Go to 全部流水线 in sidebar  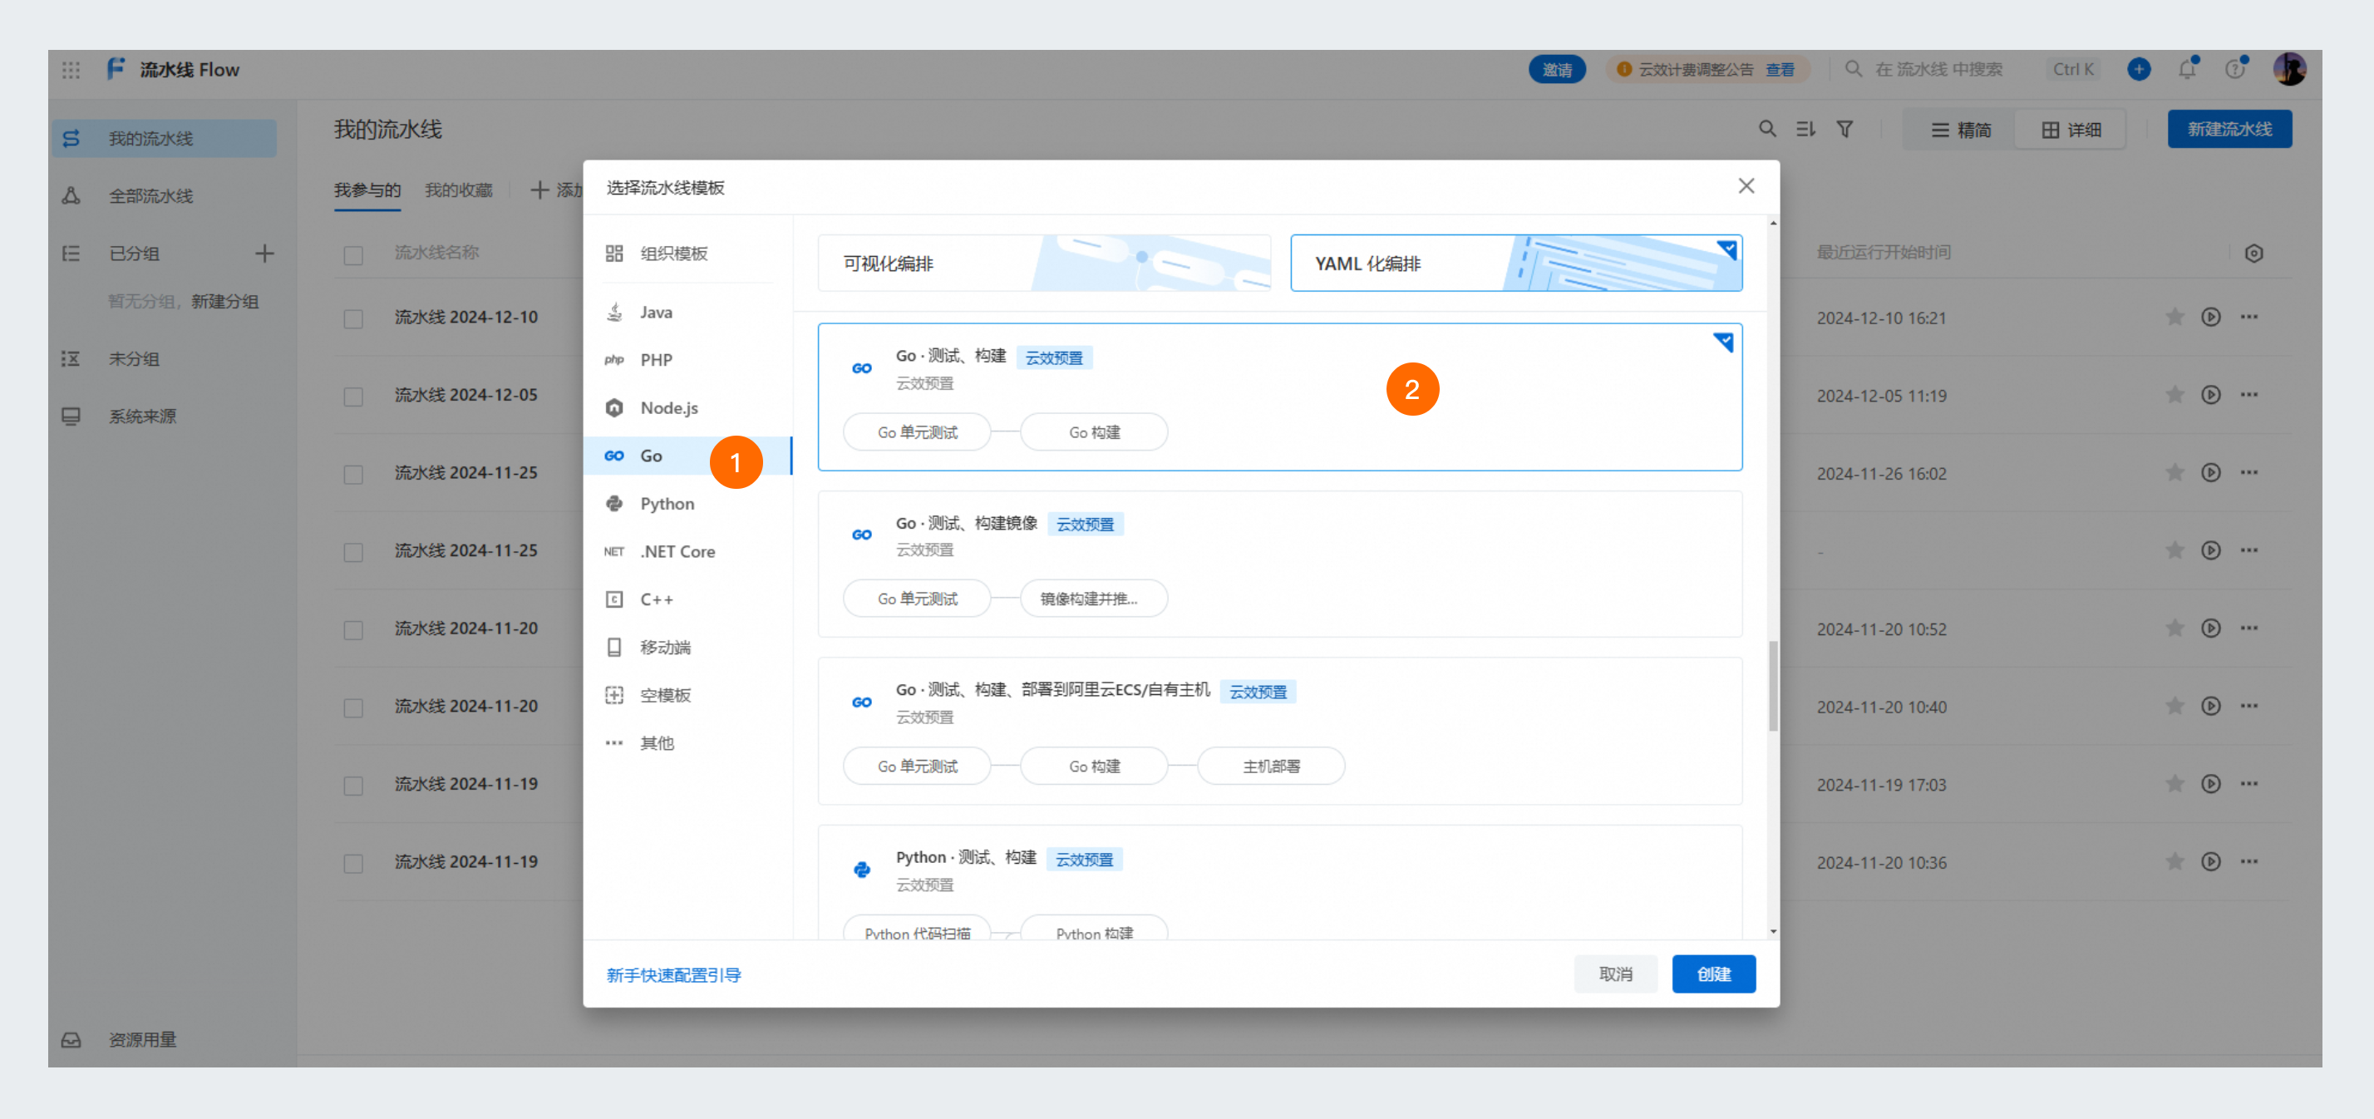coord(164,196)
